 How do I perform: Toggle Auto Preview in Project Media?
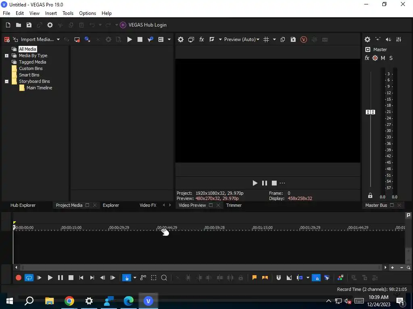[x=150, y=39]
